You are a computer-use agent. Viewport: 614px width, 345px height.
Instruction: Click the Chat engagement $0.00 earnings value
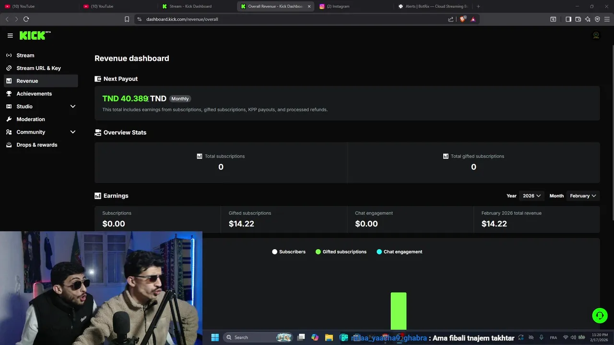point(366,224)
